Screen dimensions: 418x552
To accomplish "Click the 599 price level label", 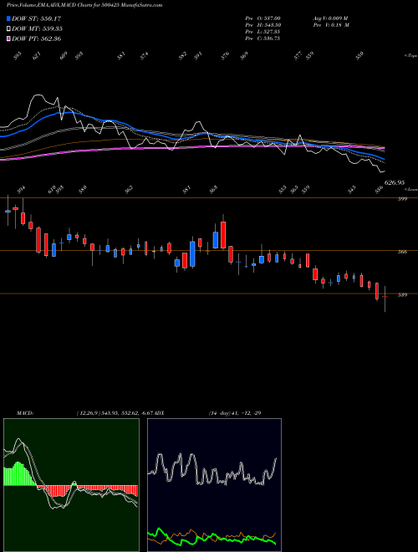I will (x=402, y=199).
